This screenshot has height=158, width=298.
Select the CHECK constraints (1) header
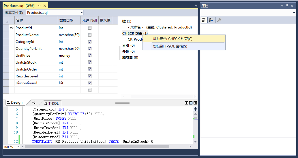(x=135, y=33)
